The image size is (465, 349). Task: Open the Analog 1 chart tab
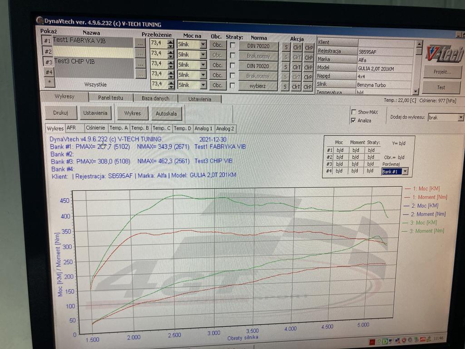point(203,129)
